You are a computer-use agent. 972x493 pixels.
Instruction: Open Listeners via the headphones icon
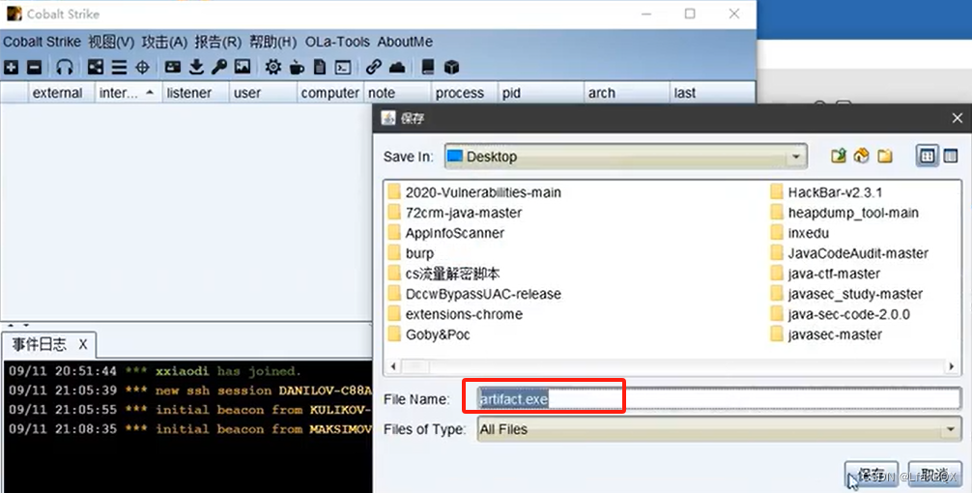[x=65, y=67]
